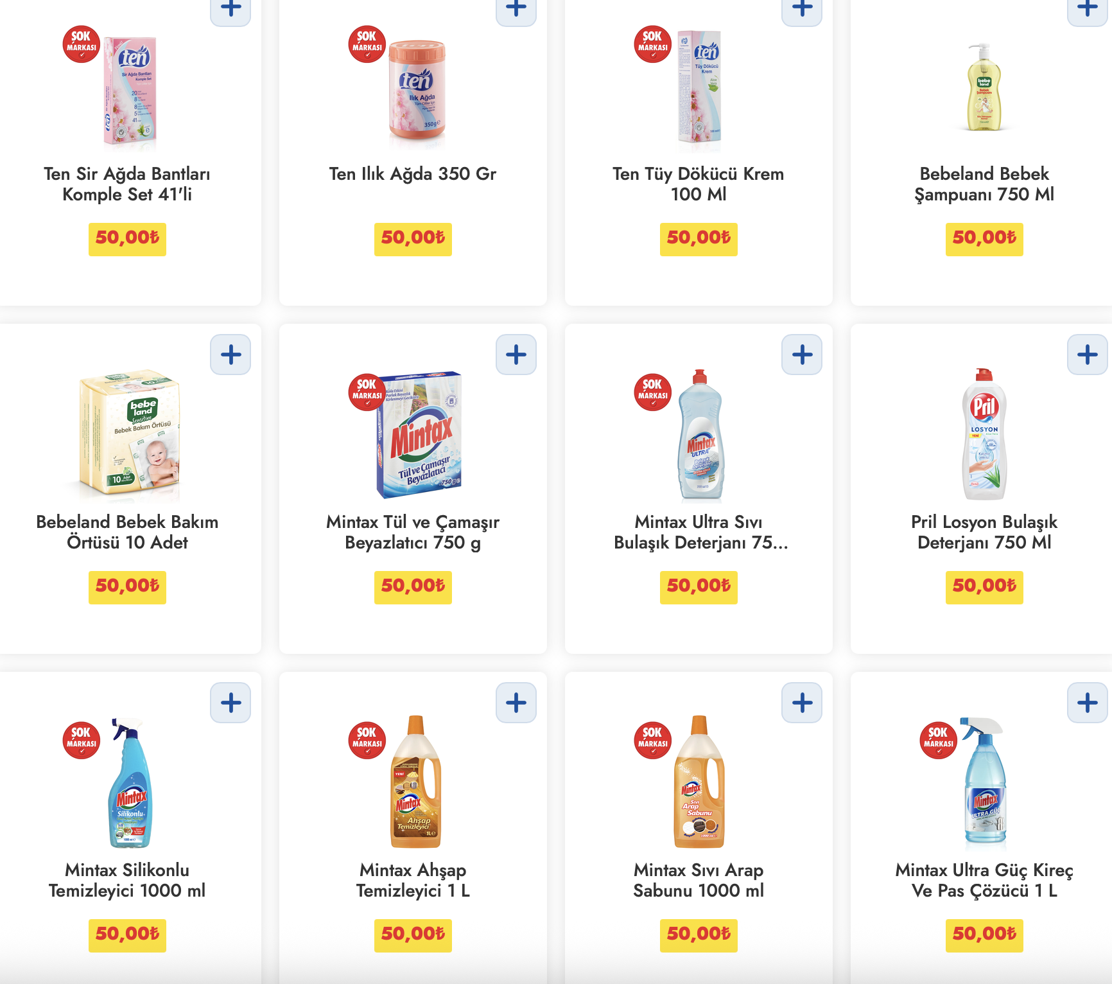
Task: Open Ten Sir Ağda Bantları product image
Action: tap(130, 90)
